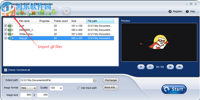
Task: Uncheck the checkbox for 20080605_f... row
Action: click(x=5, y=30)
